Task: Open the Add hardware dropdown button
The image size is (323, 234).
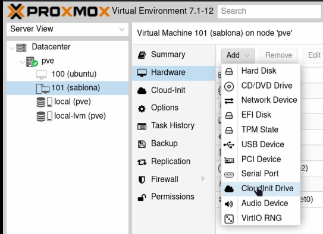Action: [238, 55]
